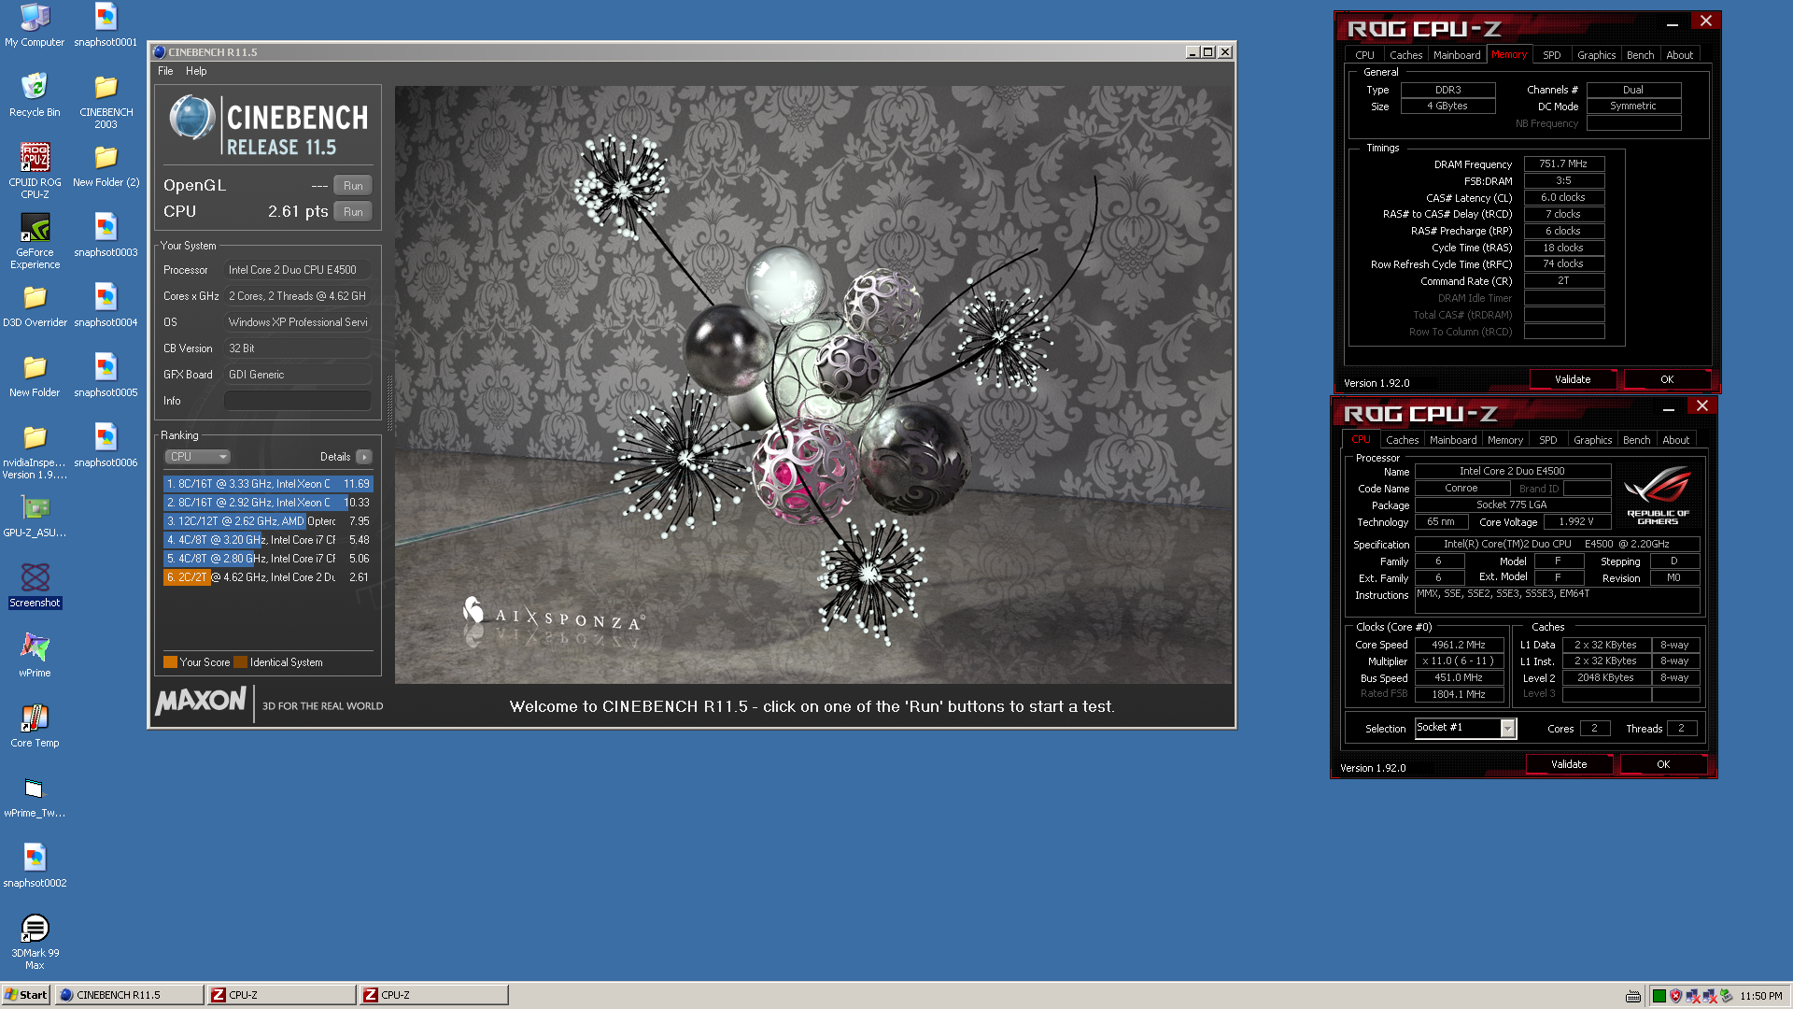Click the Info input field

click(298, 401)
